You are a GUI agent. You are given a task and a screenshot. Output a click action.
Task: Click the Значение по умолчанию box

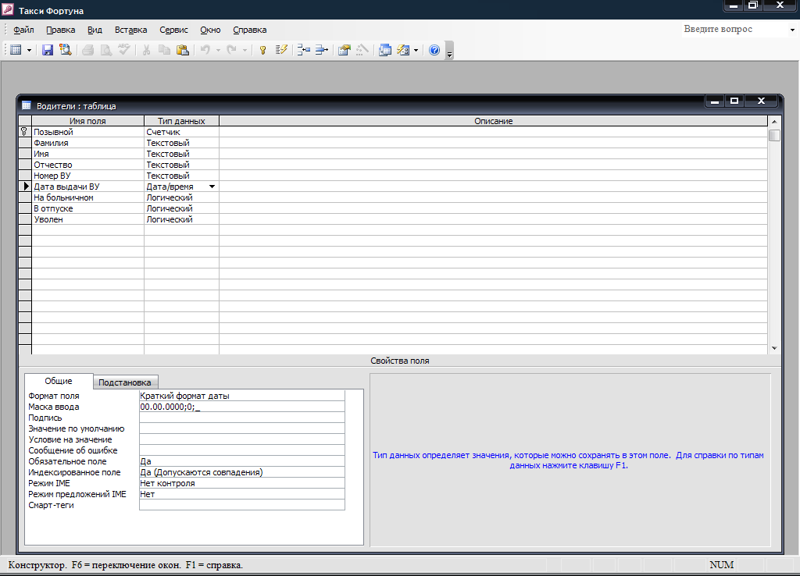[x=242, y=428]
